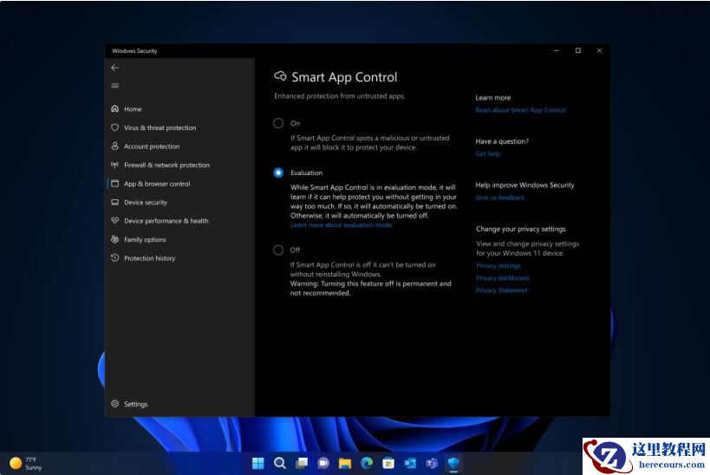Click the Device security icon
Screen dimensions: 710x475
pyautogui.click(x=115, y=202)
